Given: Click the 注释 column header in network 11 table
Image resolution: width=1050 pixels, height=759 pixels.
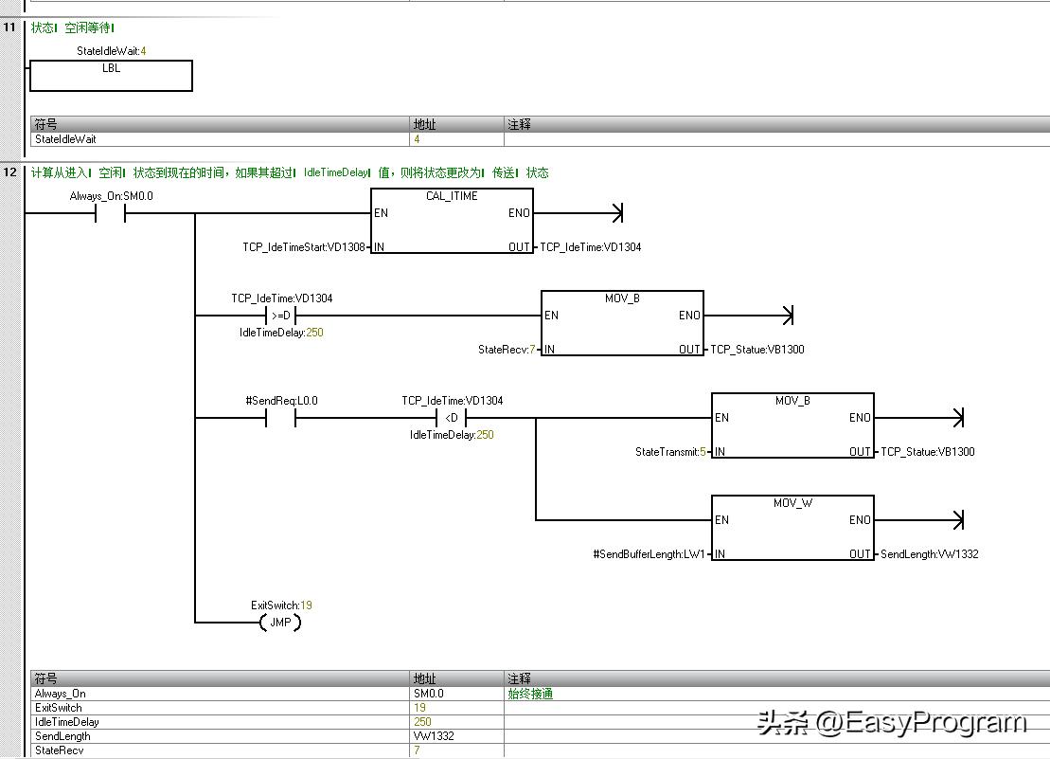Looking at the screenshot, I should pos(776,124).
